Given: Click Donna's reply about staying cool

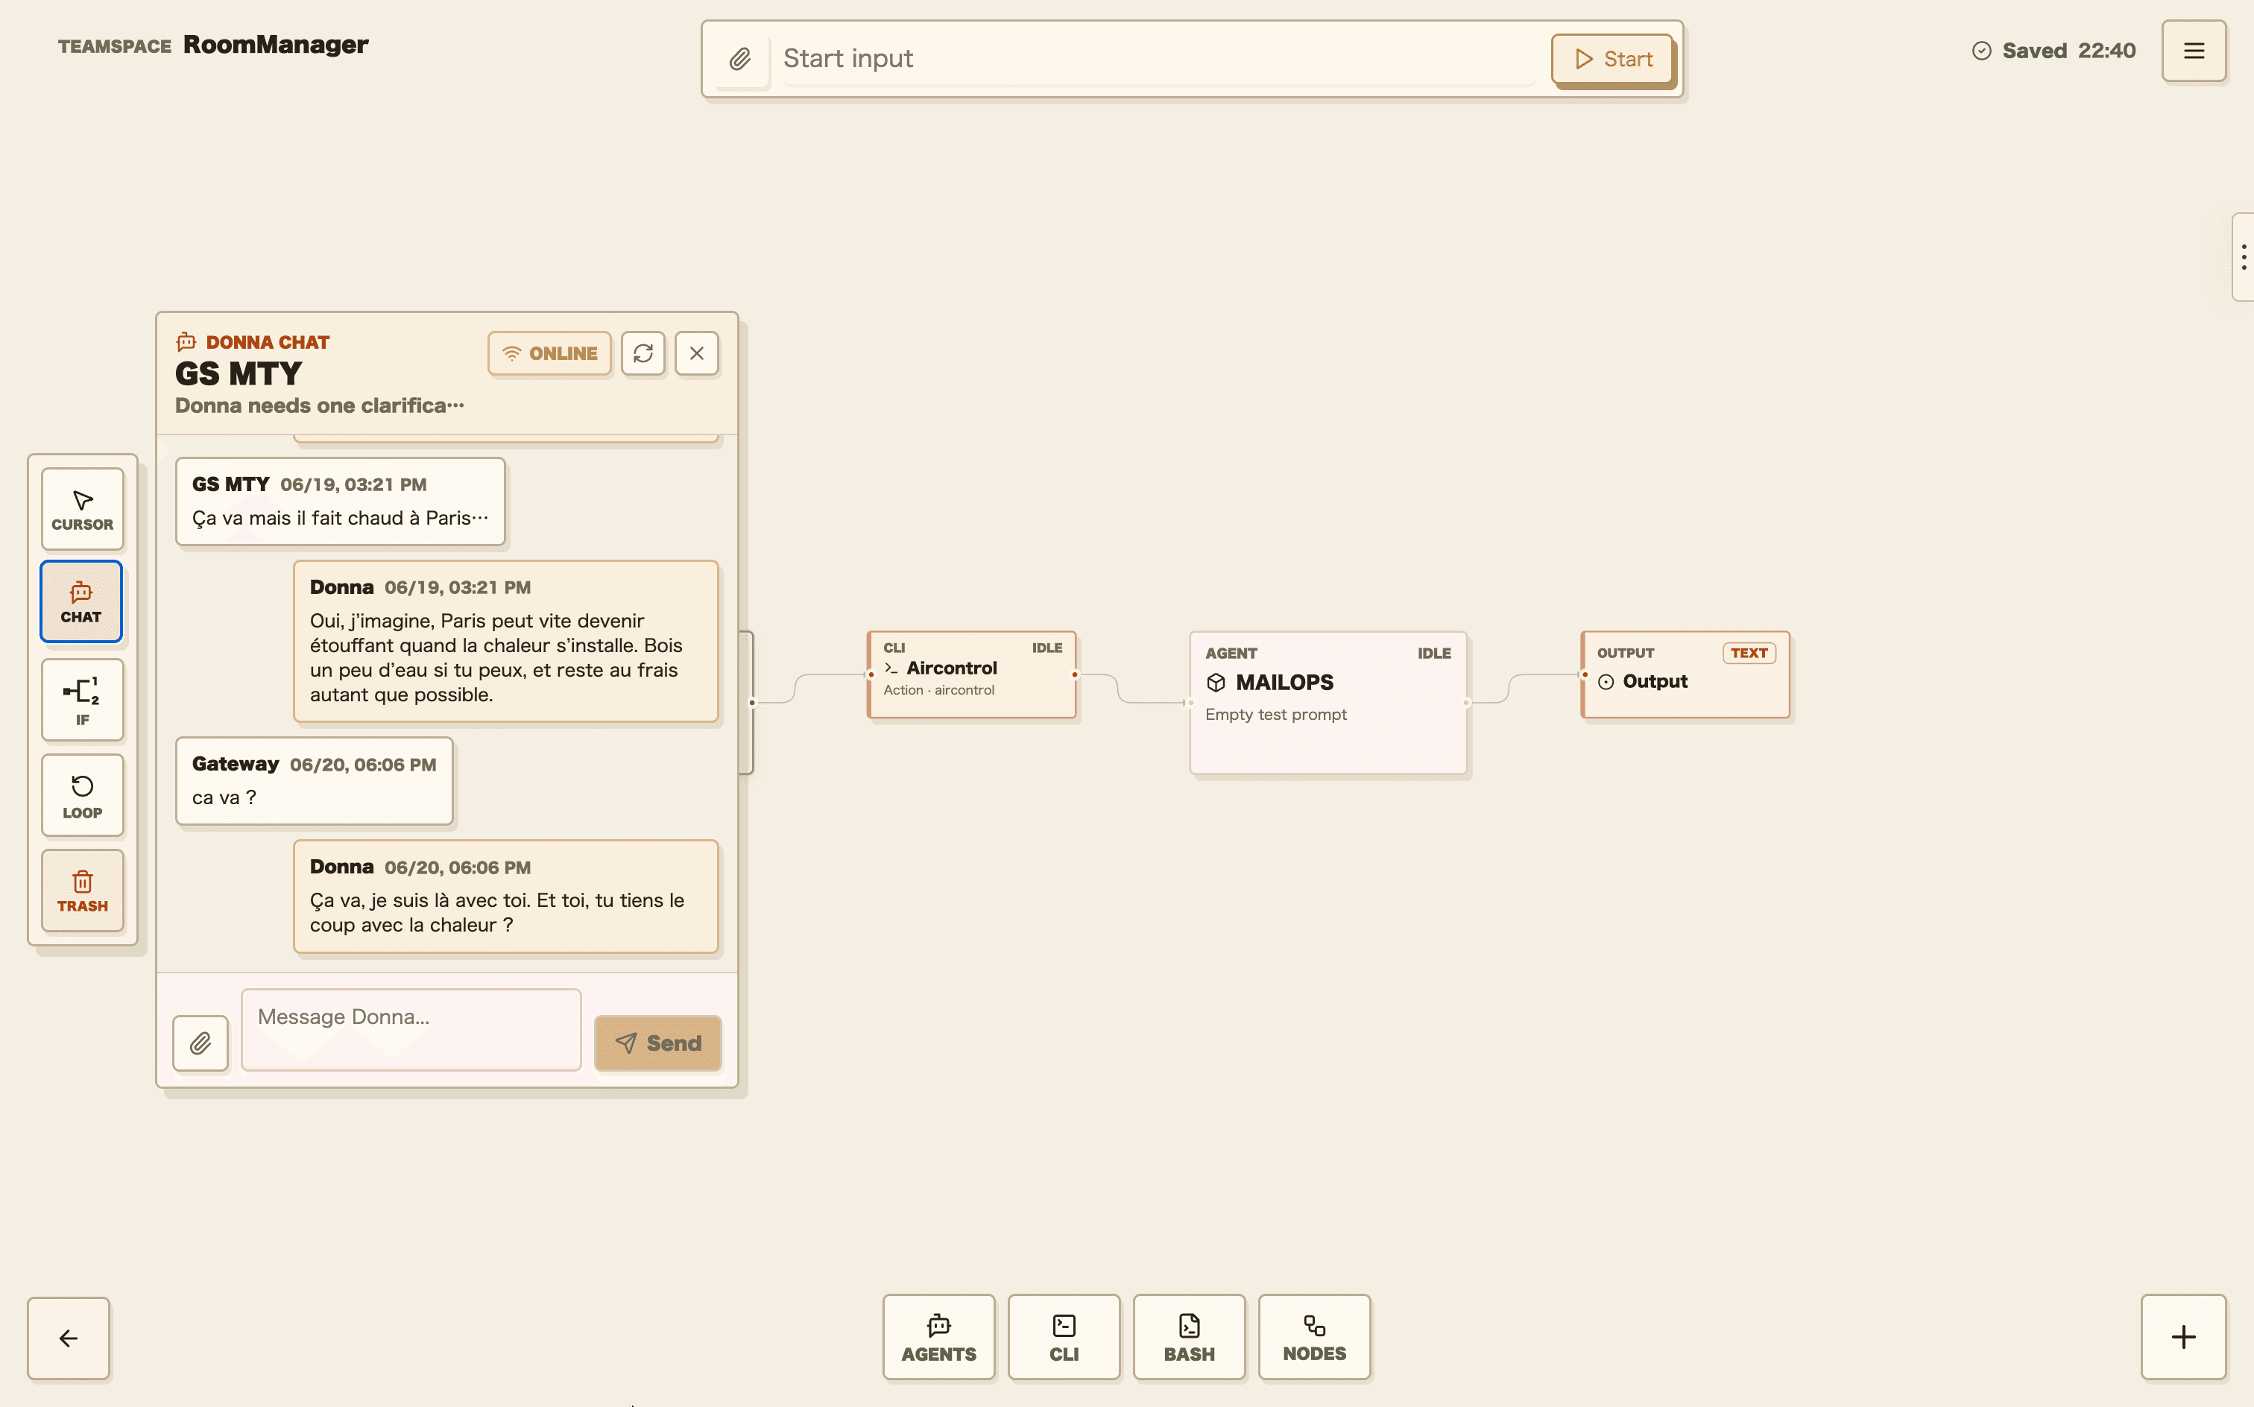Looking at the screenshot, I should 505,641.
